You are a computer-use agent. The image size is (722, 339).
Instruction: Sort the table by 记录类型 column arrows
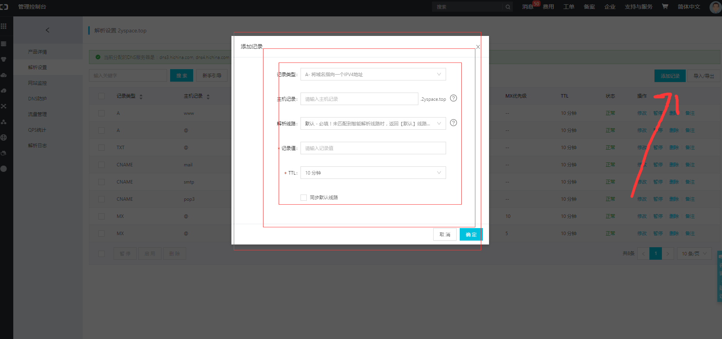click(141, 96)
